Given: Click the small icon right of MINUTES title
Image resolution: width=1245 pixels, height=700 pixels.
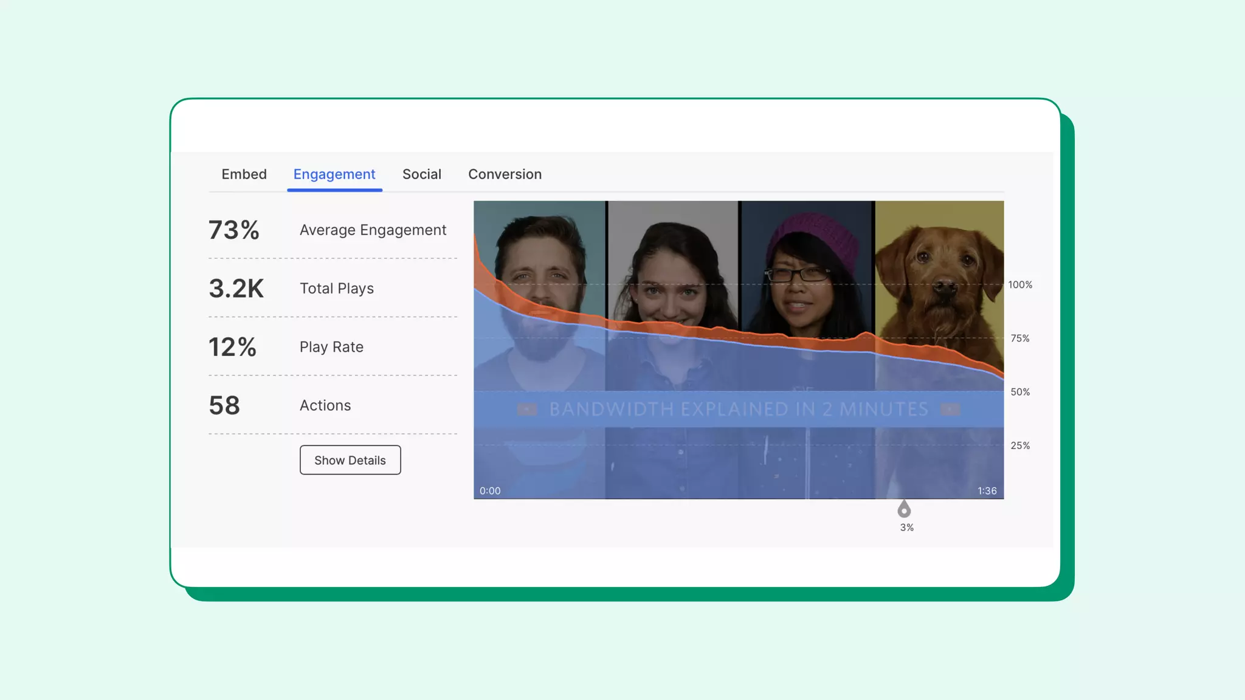Looking at the screenshot, I should click(x=950, y=410).
